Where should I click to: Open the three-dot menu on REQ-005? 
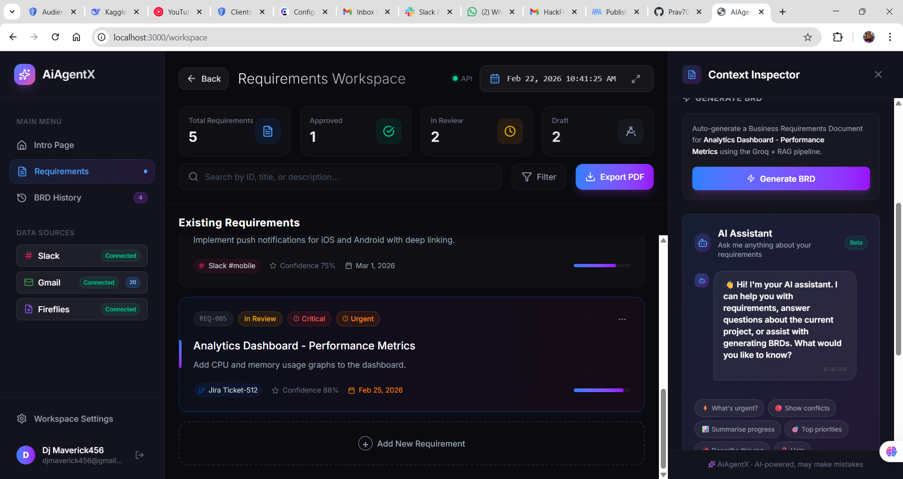622,319
